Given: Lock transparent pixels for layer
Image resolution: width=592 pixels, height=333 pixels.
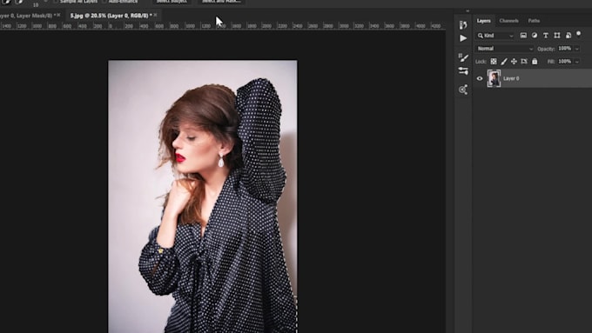Looking at the screenshot, I should pos(494,62).
